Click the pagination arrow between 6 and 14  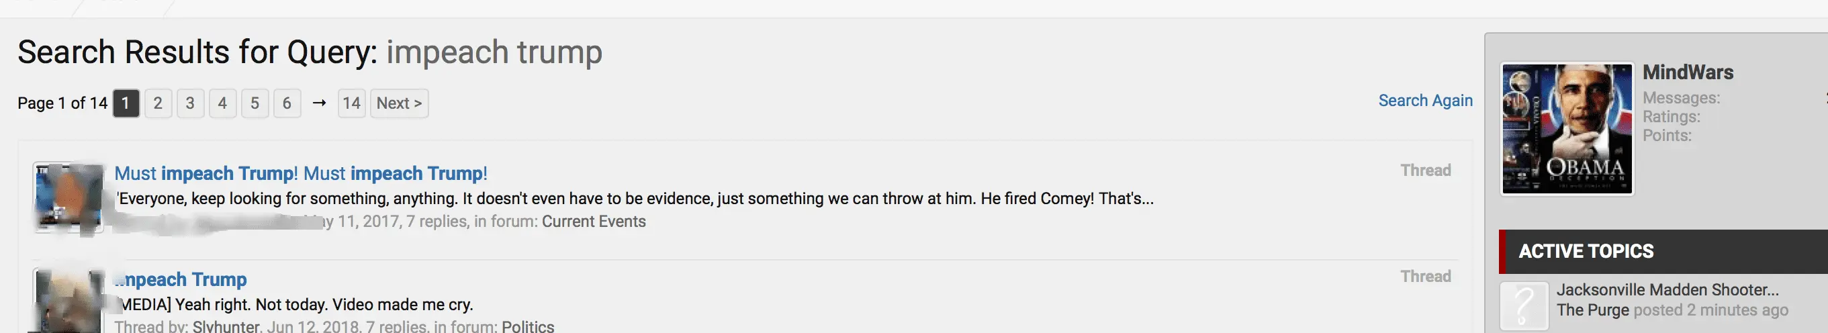(320, 103)
